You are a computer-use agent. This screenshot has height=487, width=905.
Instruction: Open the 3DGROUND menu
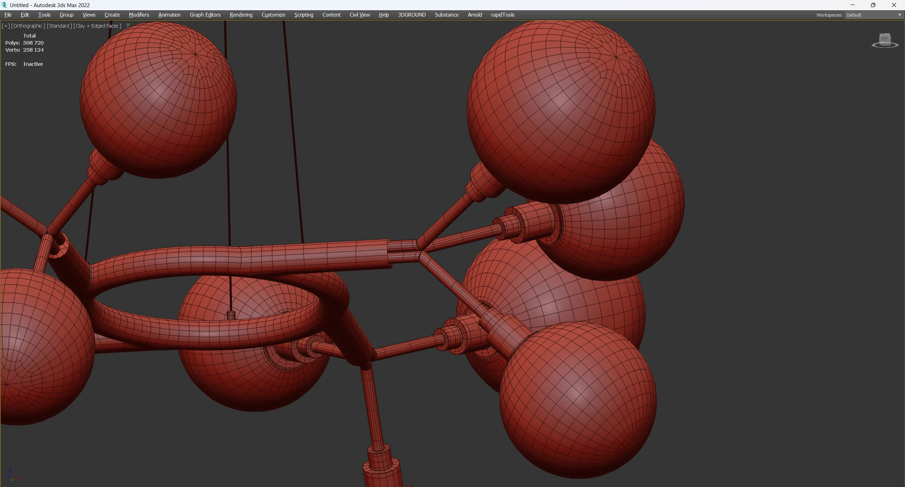coord(412,15)
